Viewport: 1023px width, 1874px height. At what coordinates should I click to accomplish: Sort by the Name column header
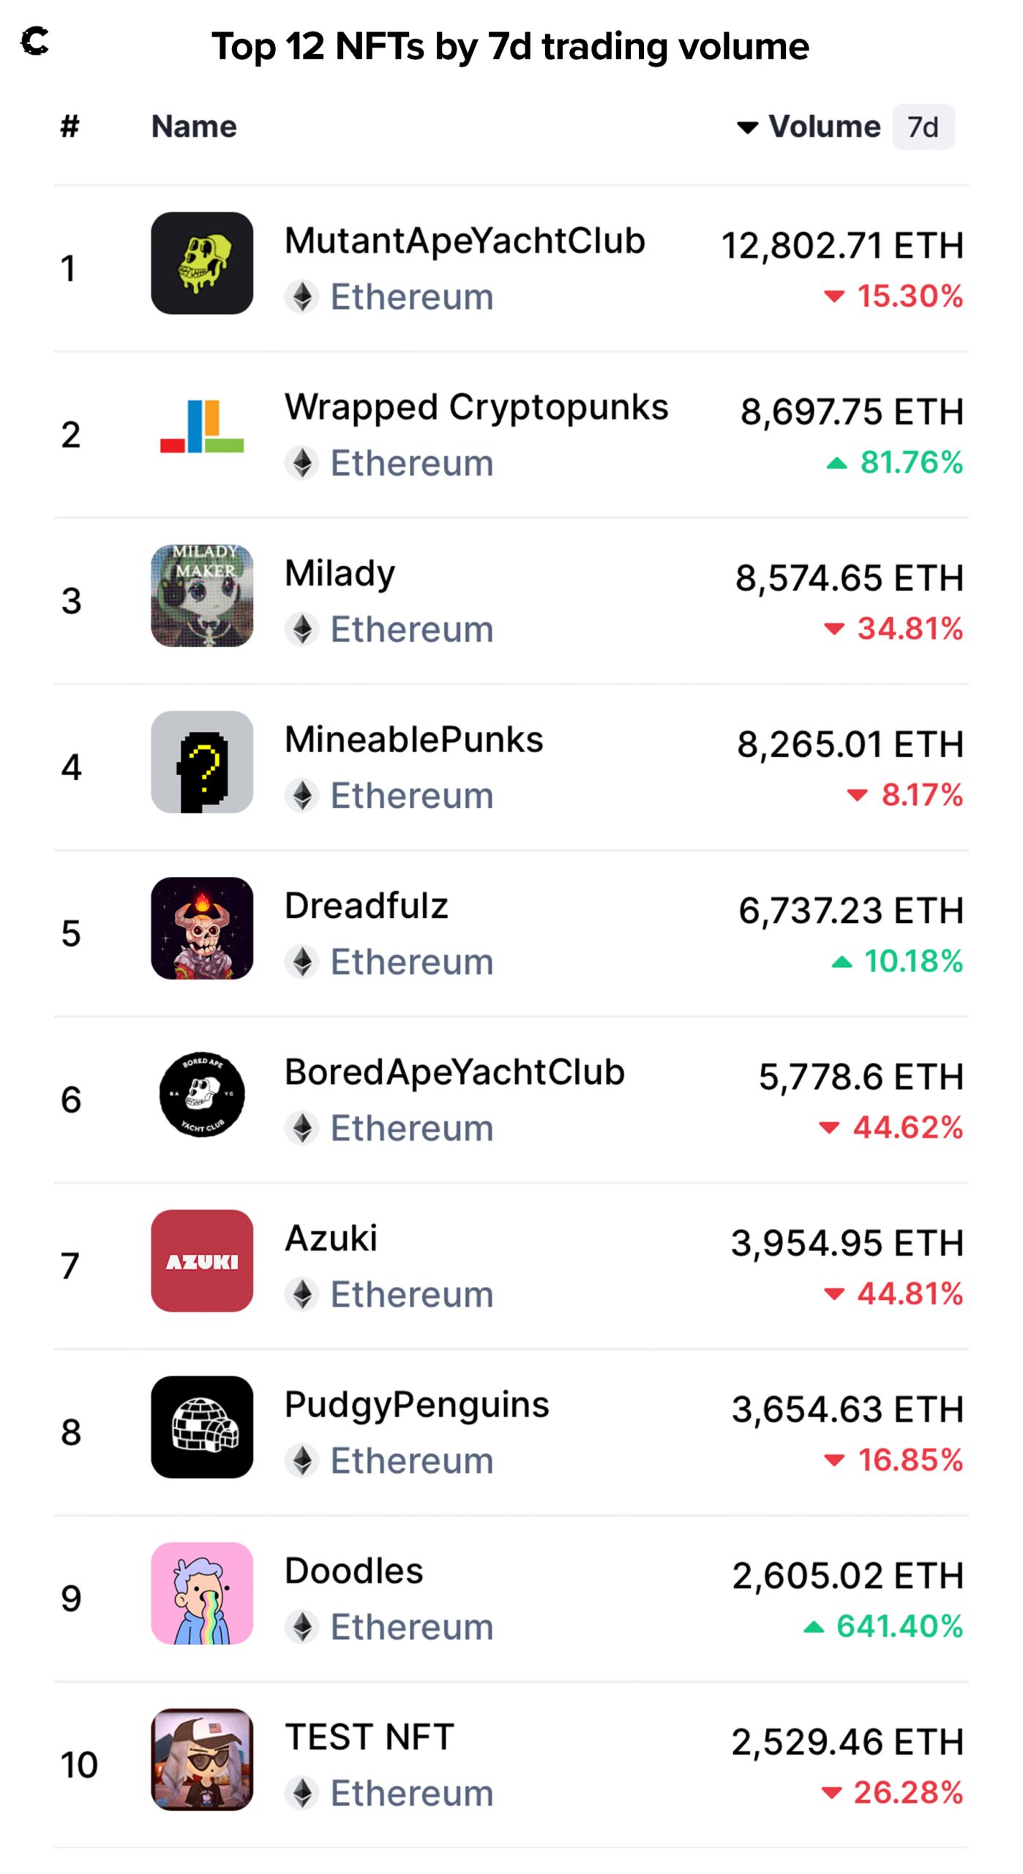[x=194, y=127]
